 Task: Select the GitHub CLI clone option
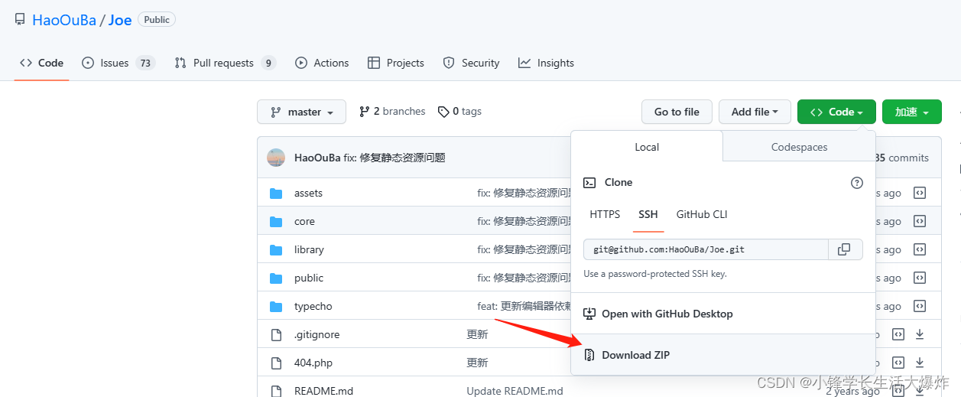pos(702,214)
